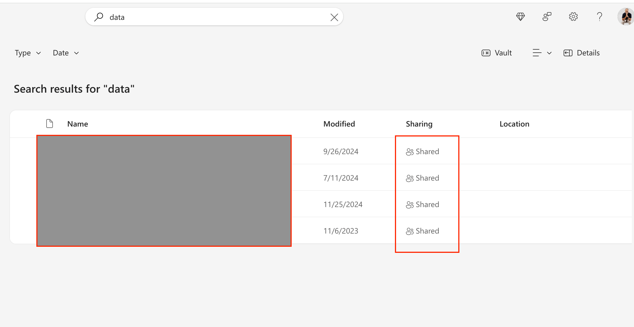Open the premium diamond icon
The image size is (634, 327).
point(520,17)
